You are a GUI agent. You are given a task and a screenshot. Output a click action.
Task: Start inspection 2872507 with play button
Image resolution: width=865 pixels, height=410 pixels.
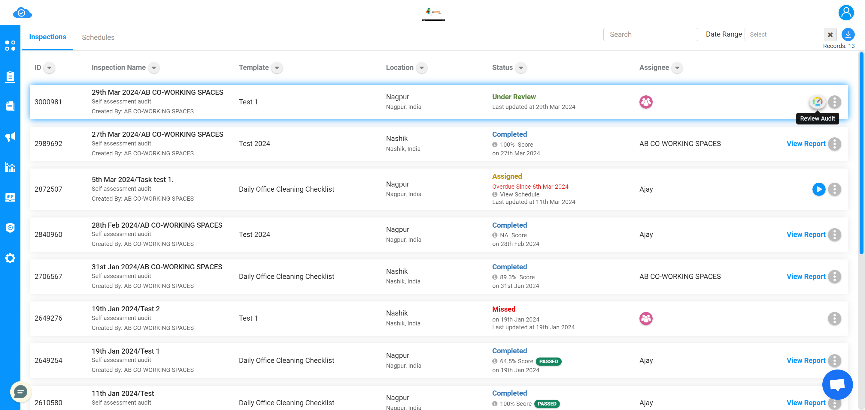point(819,189)
